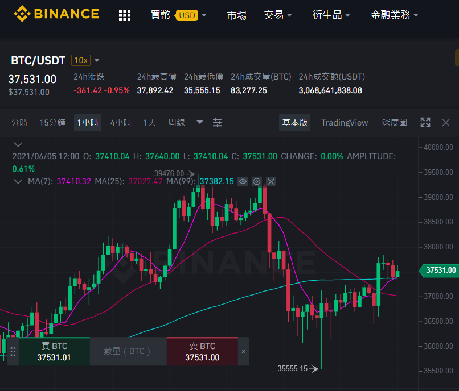This screenshot has height=391, width=459.
Task: Select the 1天 interval
Action: (x=150, y=122)
